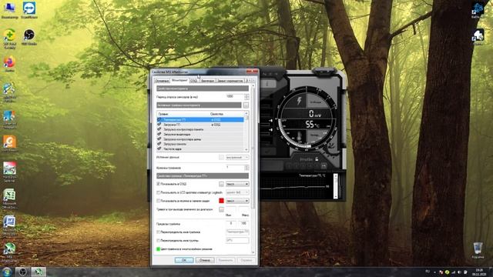493x277 pixels.
Task: Click the Применить button
Action: [x=226, y=260]
